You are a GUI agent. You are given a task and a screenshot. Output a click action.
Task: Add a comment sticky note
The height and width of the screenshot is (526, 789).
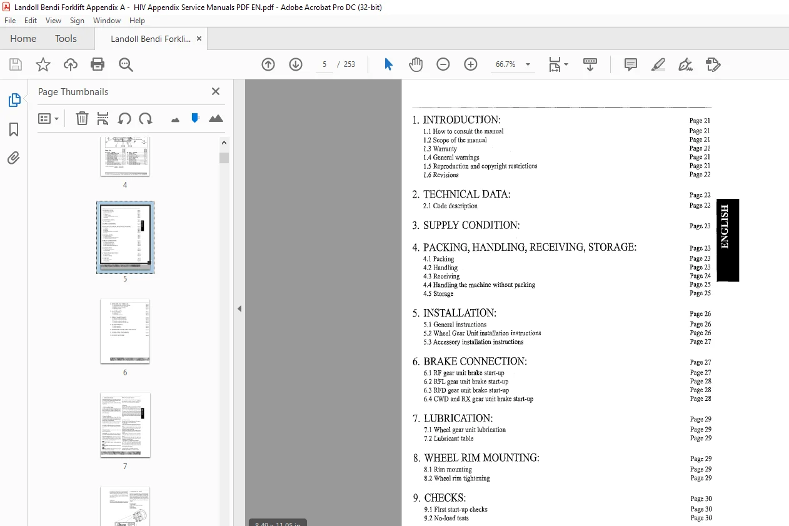pos(631,64)
